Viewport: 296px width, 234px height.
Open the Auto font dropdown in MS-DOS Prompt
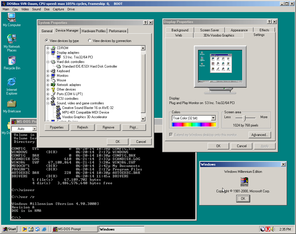[34, 129]
